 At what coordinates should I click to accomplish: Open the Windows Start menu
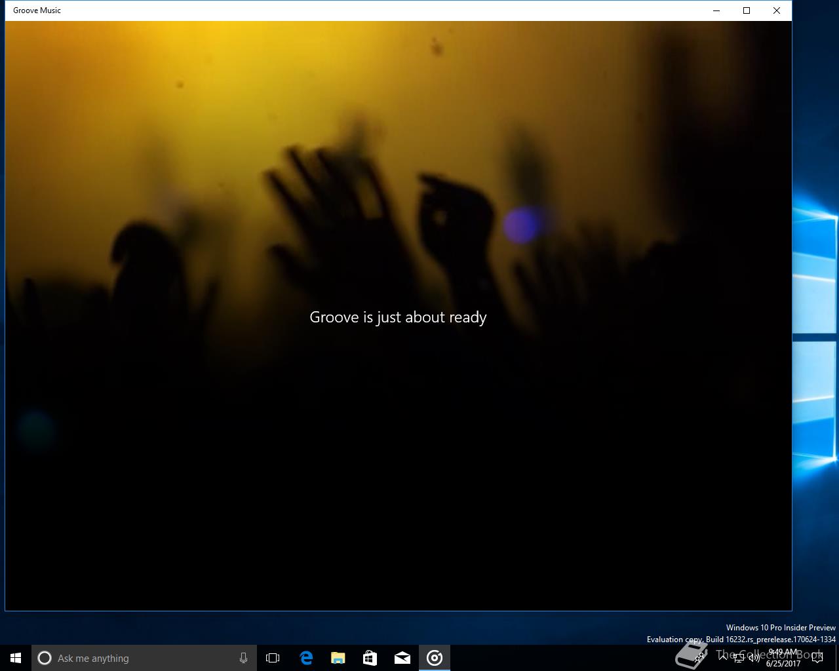pyautogui.click(x=16, y=658)
